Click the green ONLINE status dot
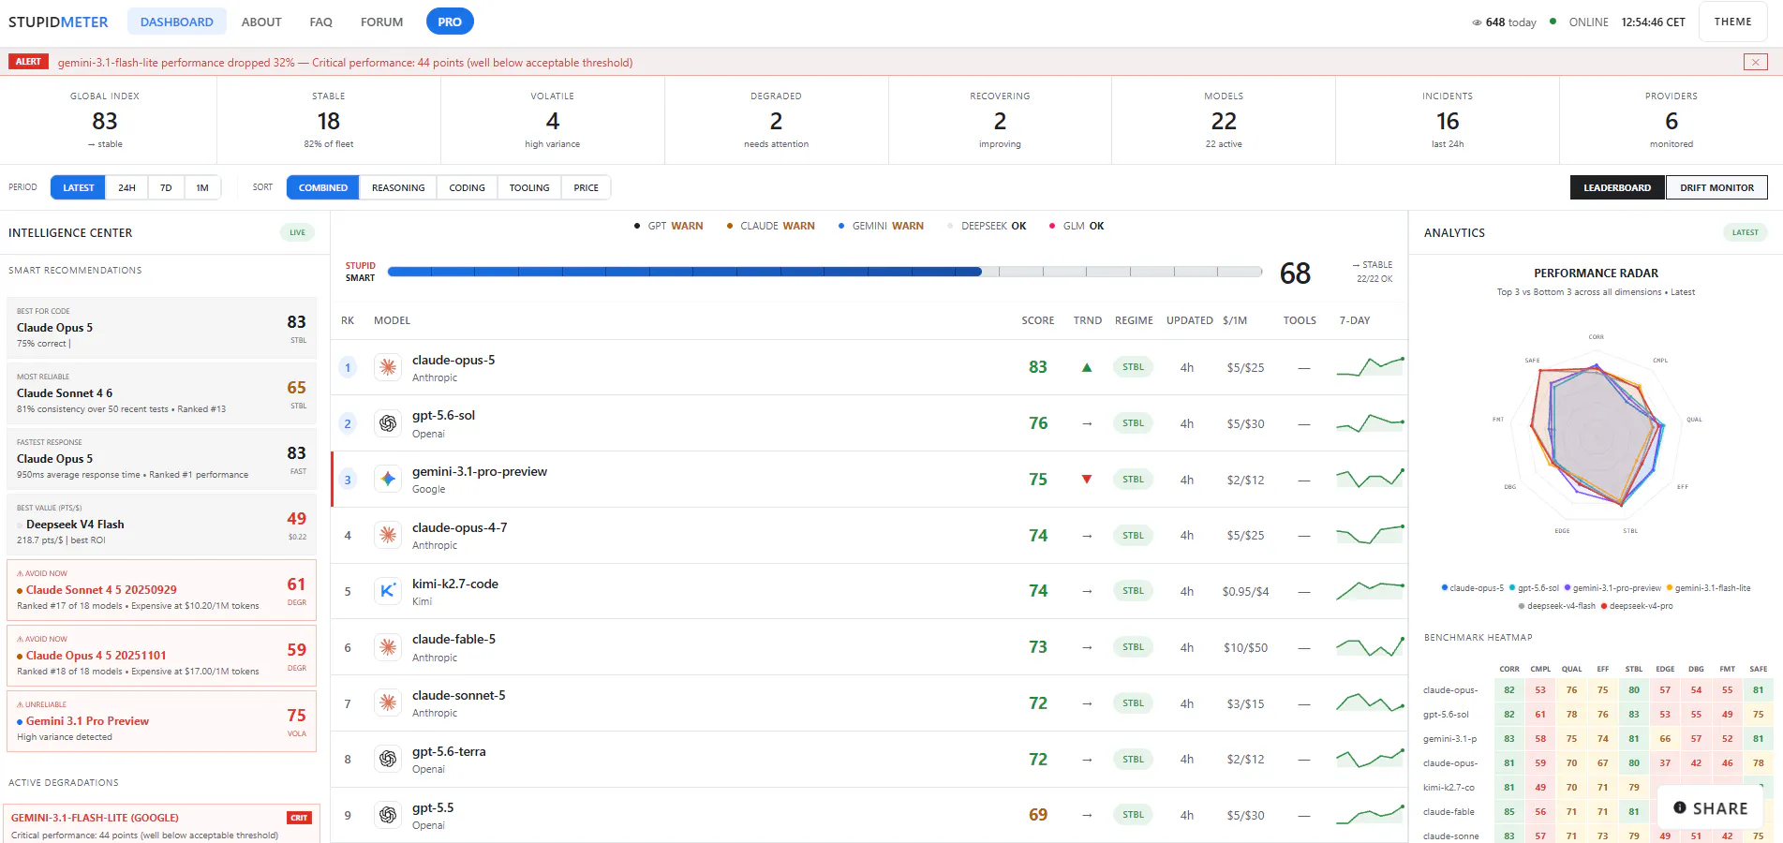 pos(1553,22)
